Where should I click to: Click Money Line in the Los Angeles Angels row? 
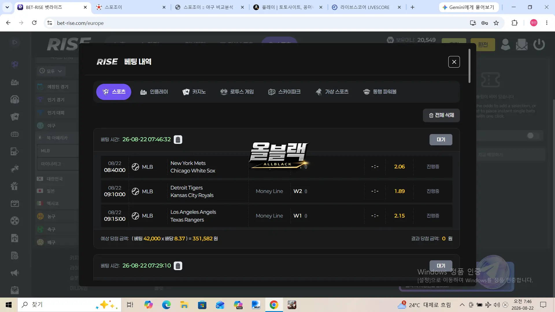point(269,216)
